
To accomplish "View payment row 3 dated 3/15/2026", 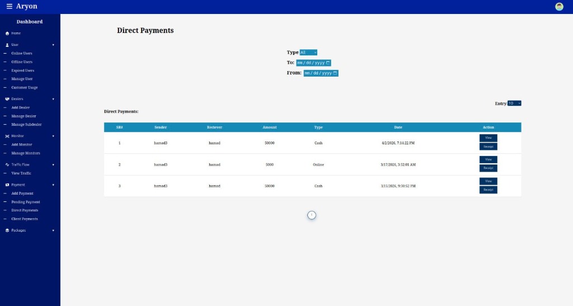I will [x=488, y=181].
